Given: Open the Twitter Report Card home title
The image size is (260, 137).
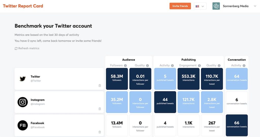Looking at the screenshot, I should [x=23, y=6].
